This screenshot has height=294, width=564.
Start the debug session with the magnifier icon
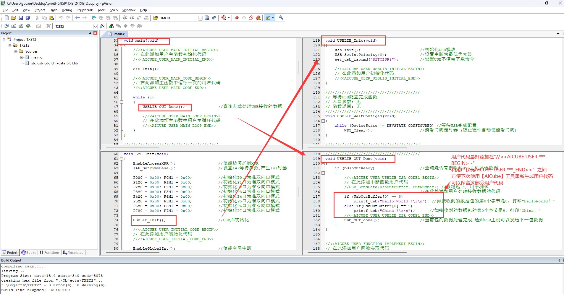click(x=224, y=18)
